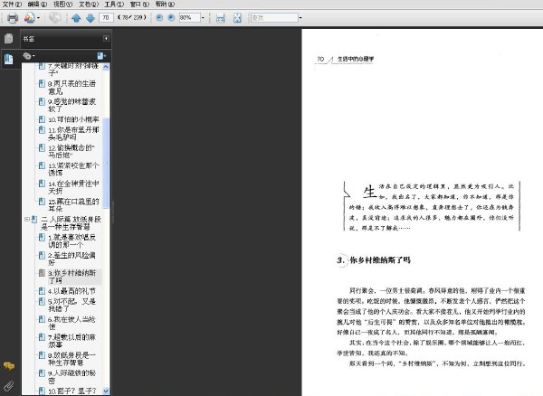This screenshot has height=396, width=543.
Task: Select bookmark 11.你是布里丹那头毛驴吗
Action: point(73,134)
